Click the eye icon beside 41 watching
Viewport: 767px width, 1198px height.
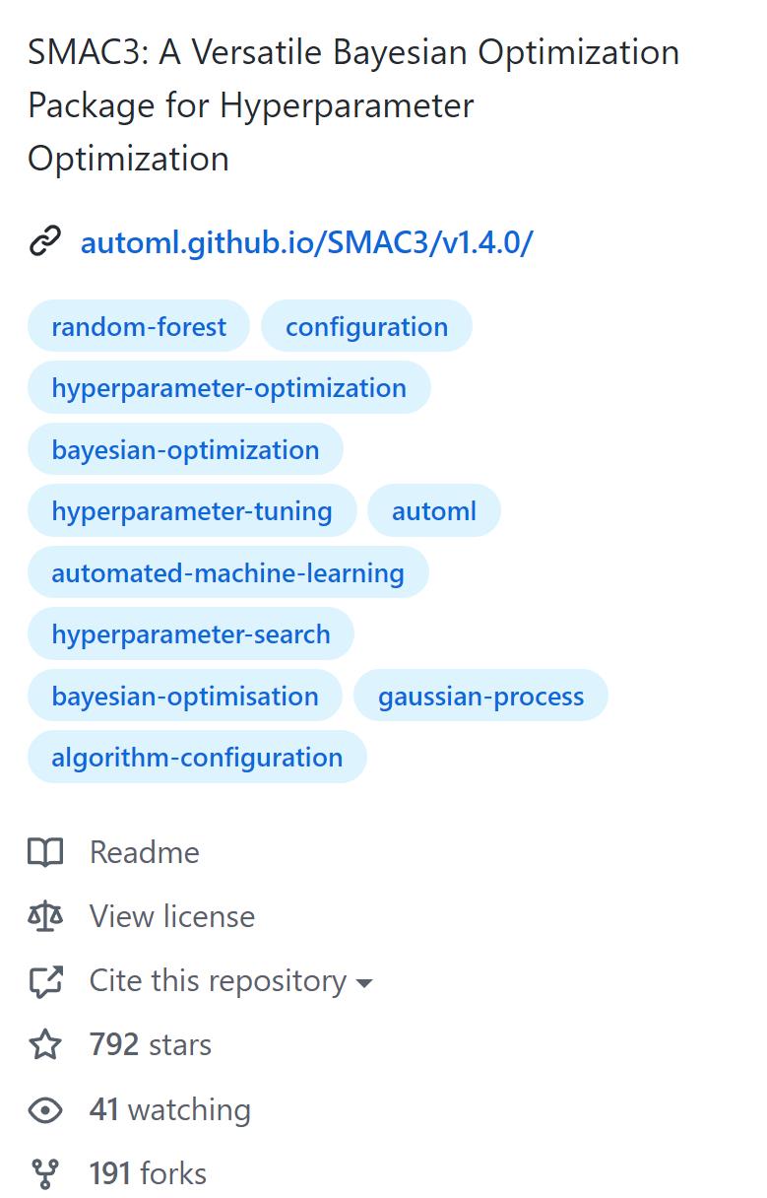tap(45, 1110)
